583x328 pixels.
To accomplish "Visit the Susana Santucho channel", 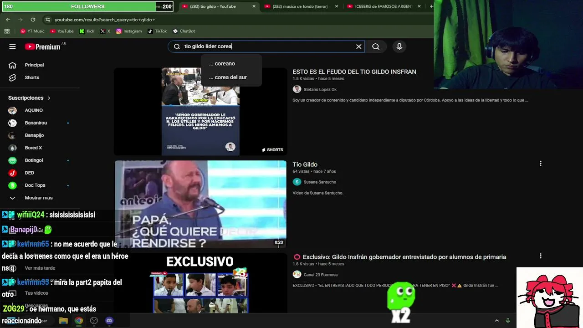I will pos(320,182).
